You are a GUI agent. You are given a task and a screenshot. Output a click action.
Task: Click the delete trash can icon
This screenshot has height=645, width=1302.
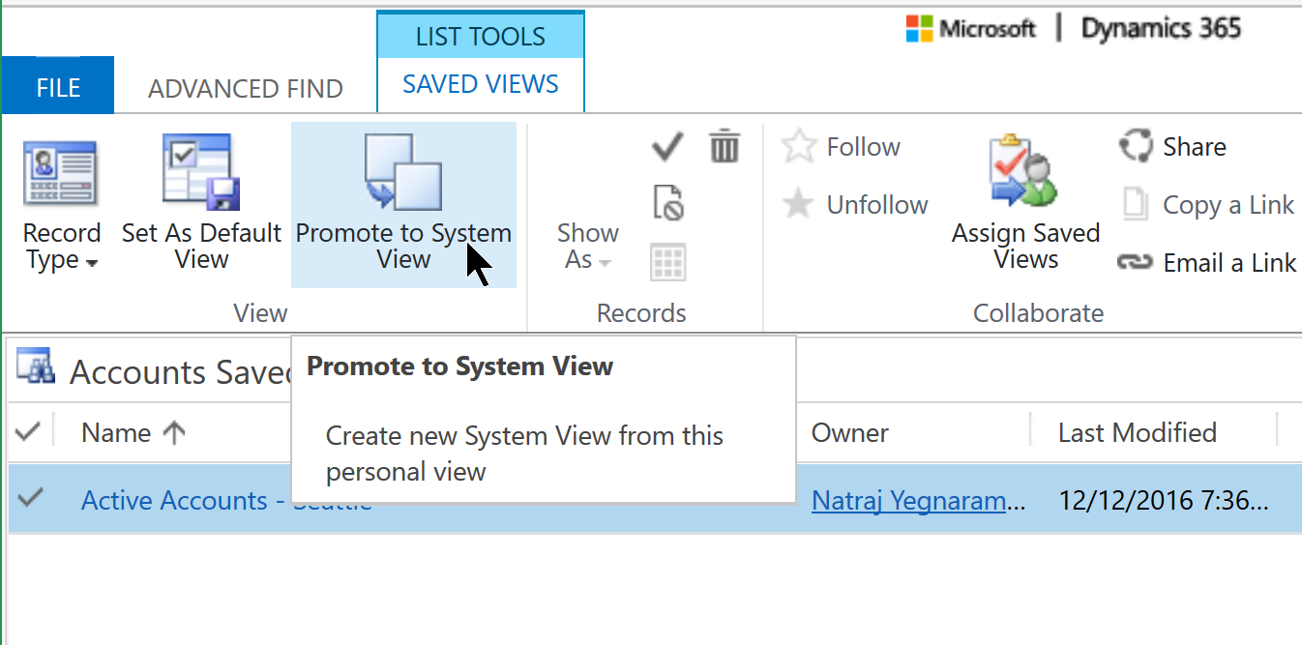tap(725, 148)
